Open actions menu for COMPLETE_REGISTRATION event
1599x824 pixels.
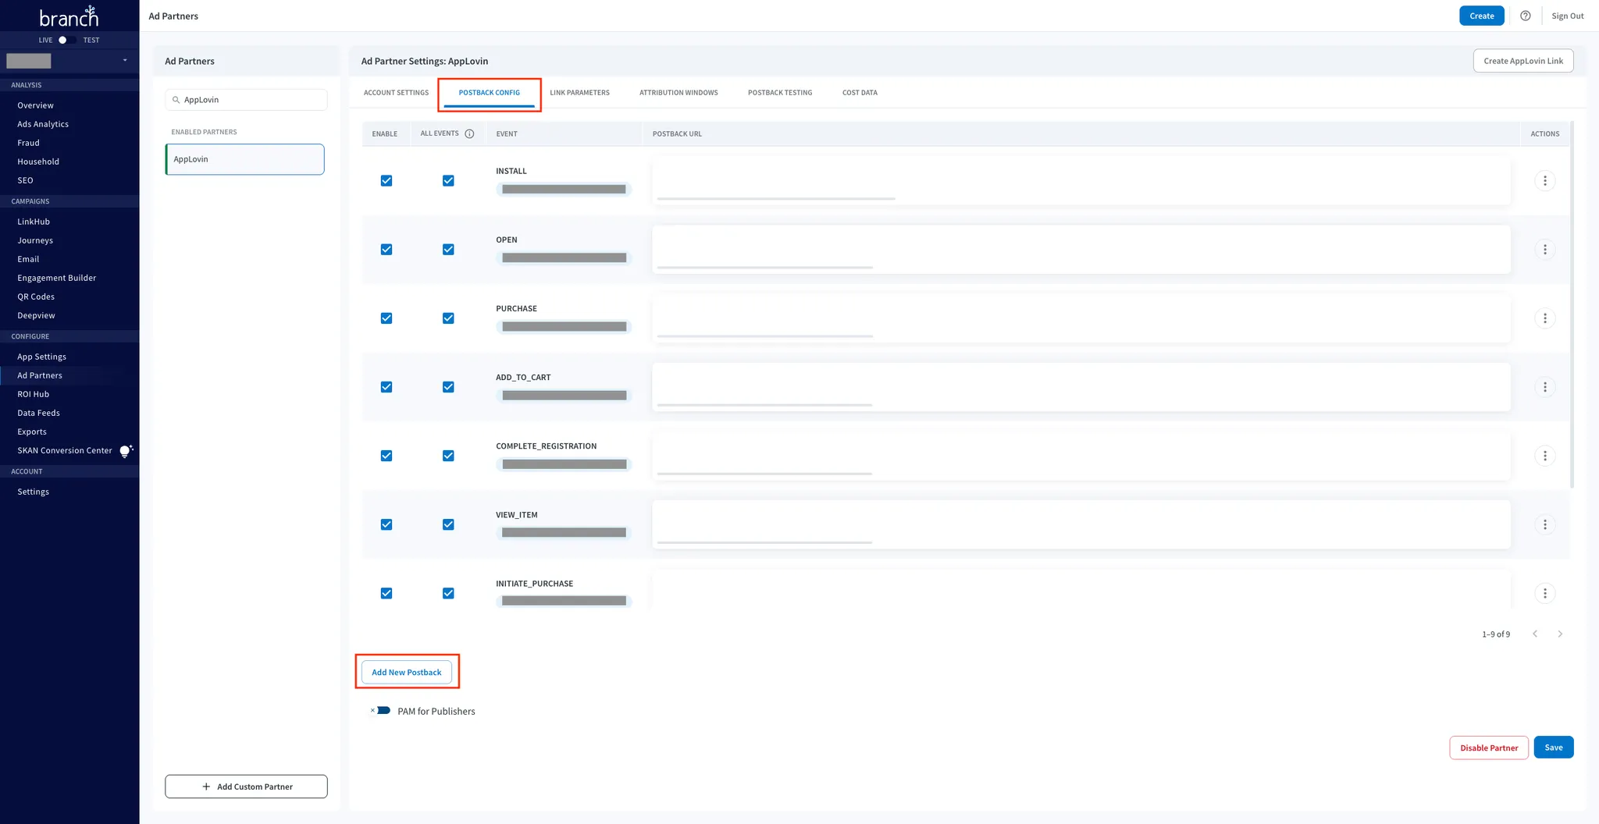pyautogui.click(x=1544, y=456)
